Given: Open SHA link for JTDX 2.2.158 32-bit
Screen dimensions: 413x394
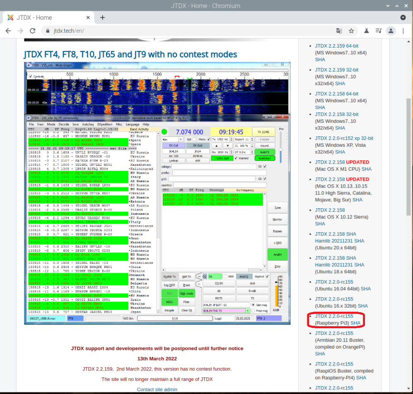Looking at the screenshot, I should pyautogui.click(x=340, y=128).
